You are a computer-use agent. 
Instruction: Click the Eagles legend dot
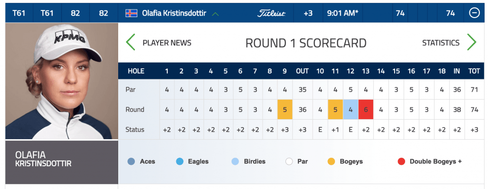point(180,161)
